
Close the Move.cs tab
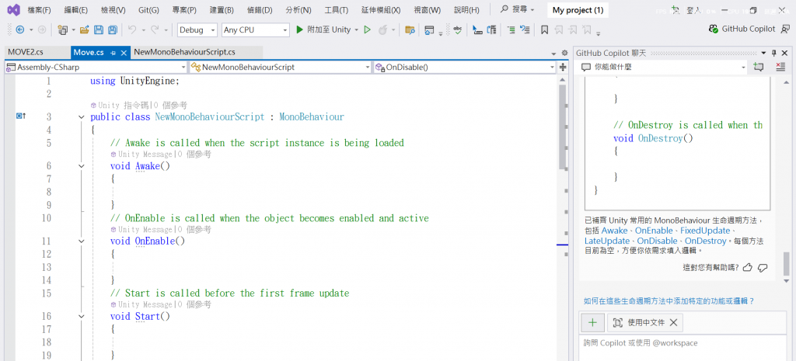(x=124, y=53)
